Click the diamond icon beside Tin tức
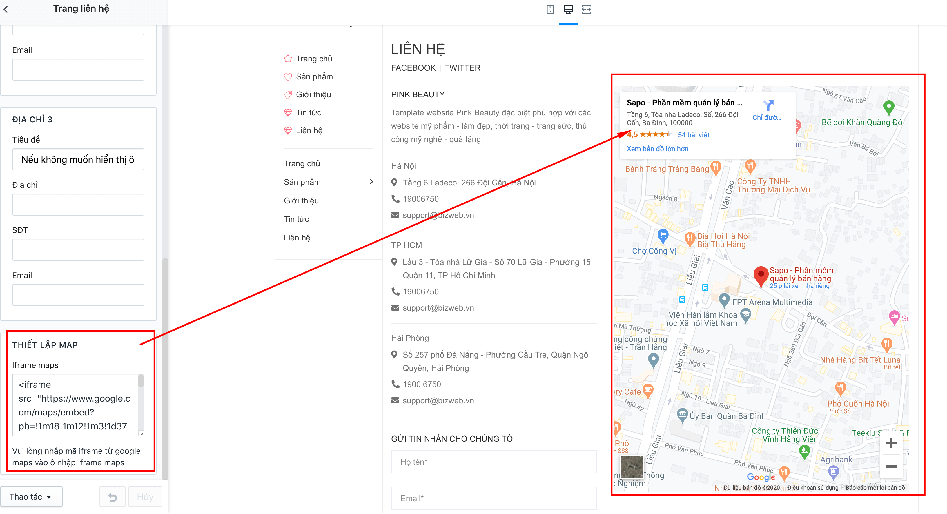This screenshot has height=514, width=947. tap(288, 113)
